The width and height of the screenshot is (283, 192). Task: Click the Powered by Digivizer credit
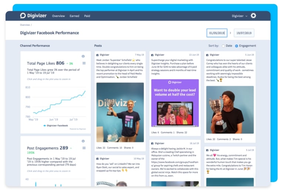point(78,129)
